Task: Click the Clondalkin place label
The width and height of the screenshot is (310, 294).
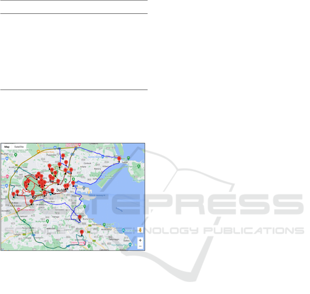Action: 6,211
